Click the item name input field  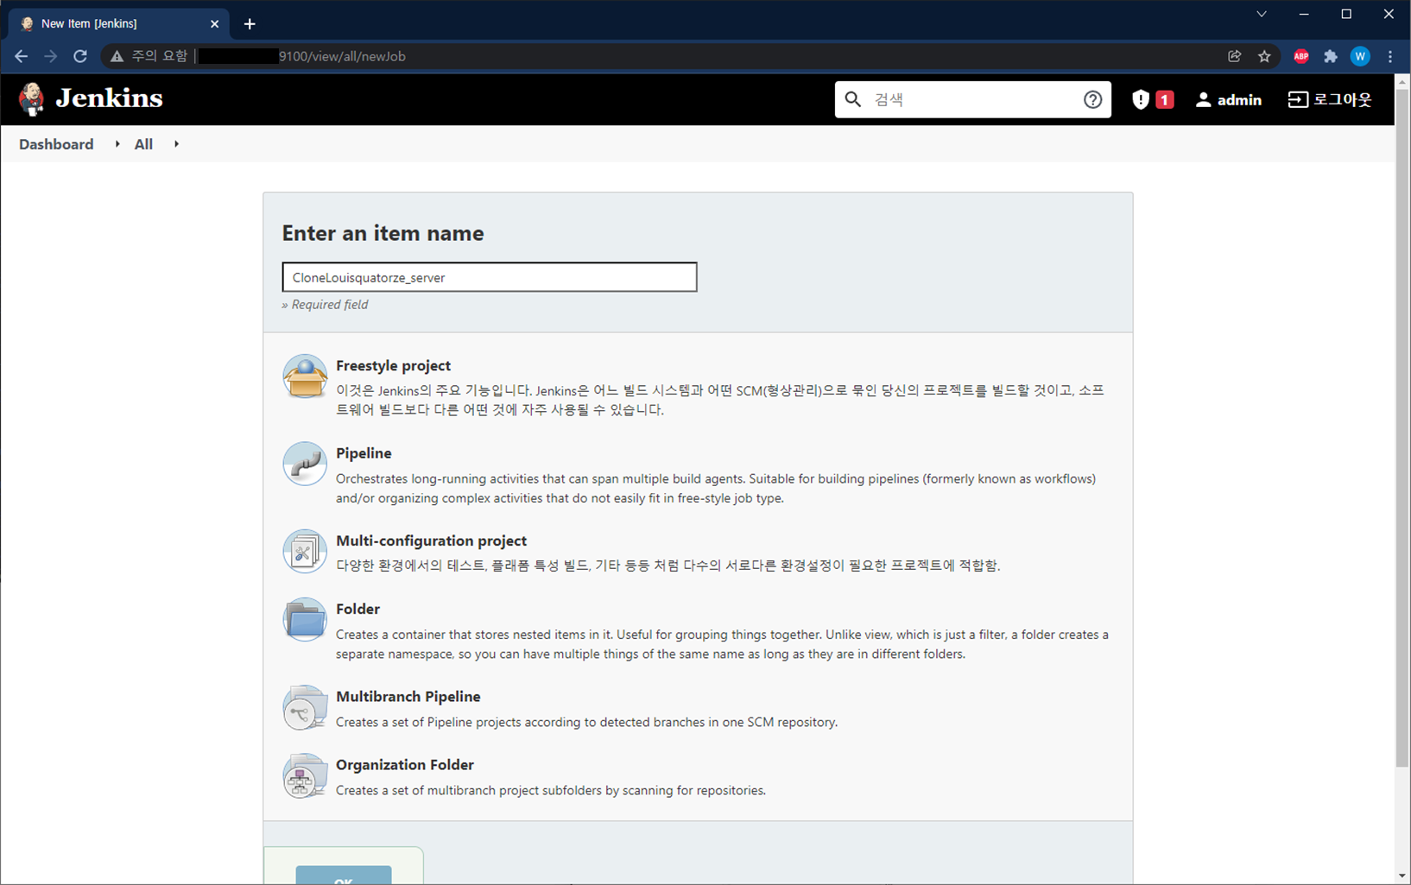pos(490,277)
